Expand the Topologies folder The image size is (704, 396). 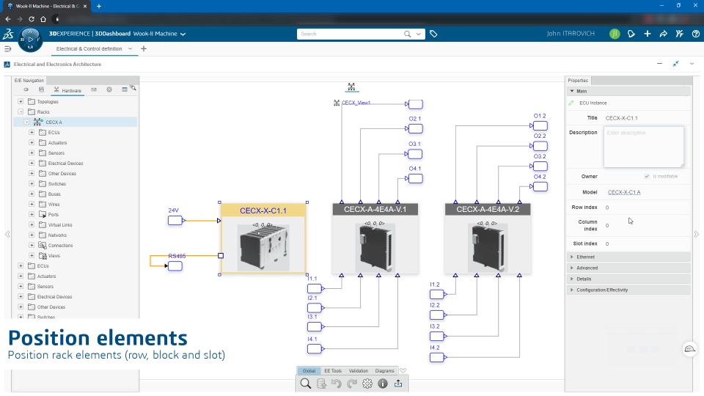[21, 101]
